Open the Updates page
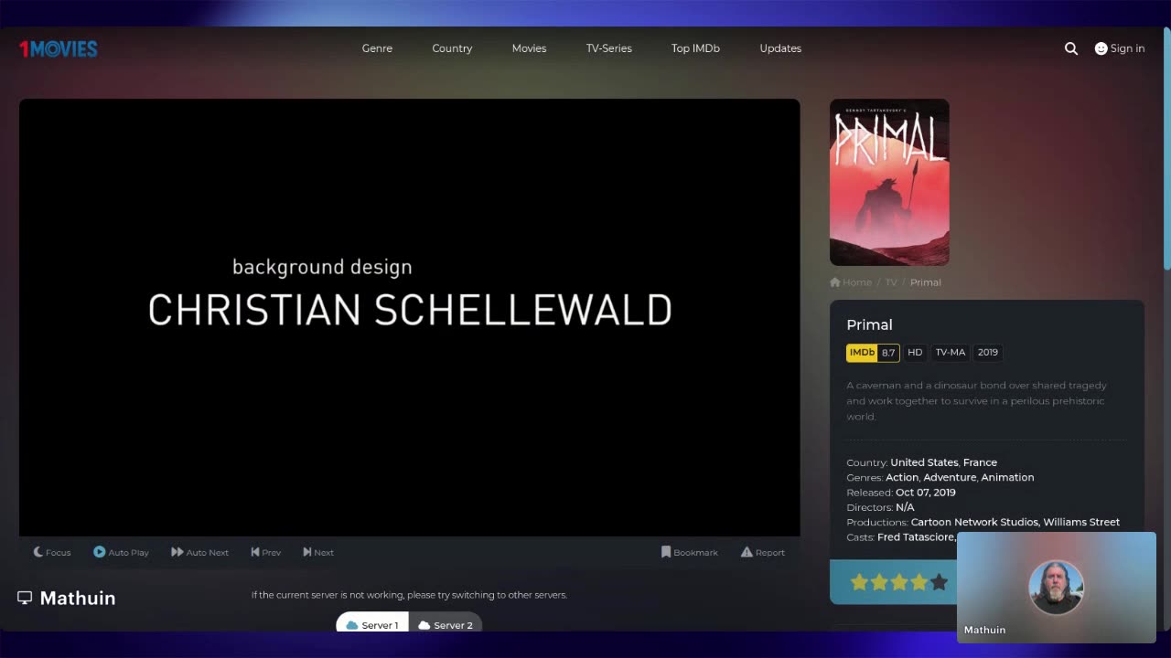This screenshot has height=658, width=1171. tap(780, 48)
